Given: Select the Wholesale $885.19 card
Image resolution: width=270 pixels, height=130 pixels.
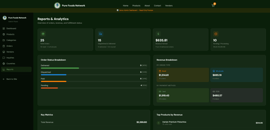Looking at the screenshot, I should pyautogui.click(x=237, y=75).
